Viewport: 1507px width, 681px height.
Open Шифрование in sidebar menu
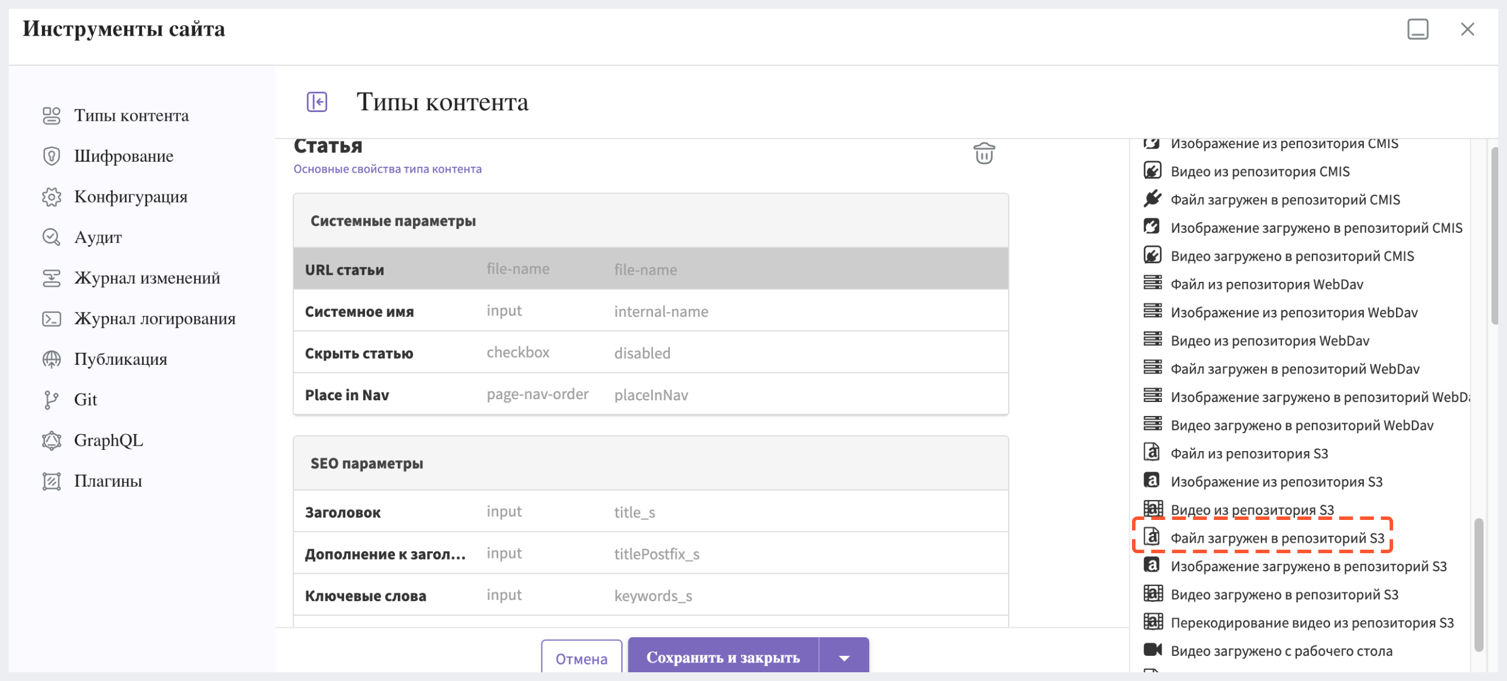click(x=123, y=156)
